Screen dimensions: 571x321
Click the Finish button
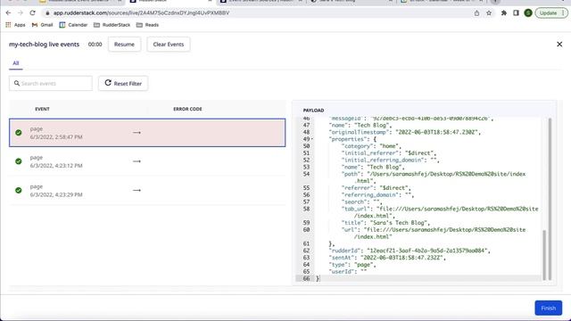pos(548,308)
